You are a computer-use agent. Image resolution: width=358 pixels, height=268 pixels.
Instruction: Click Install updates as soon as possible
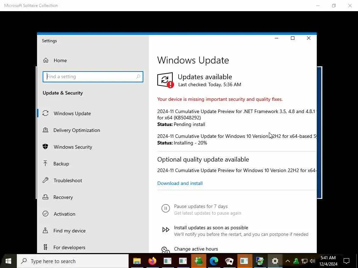(211, 228)
